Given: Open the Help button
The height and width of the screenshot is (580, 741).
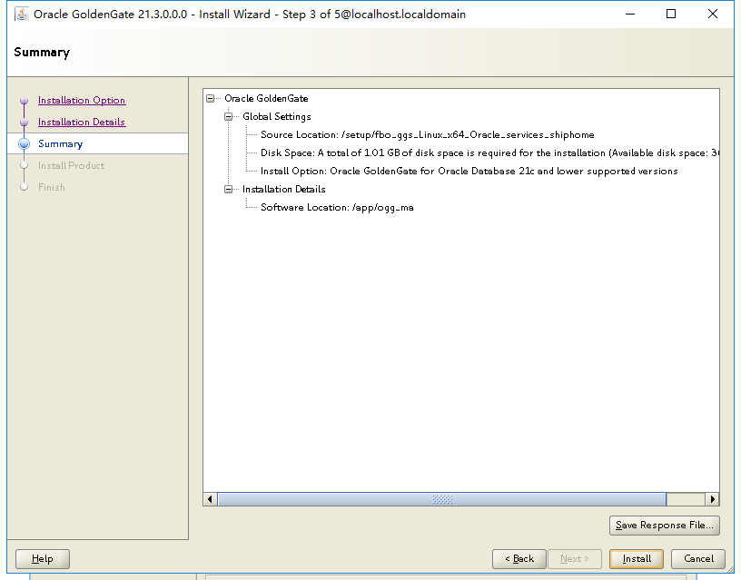Looking at the screenshot, I should pyautogui.click(x=43, y=559).
